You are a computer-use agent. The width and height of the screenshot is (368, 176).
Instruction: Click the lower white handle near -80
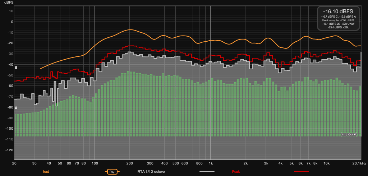(x=16, y=108)
